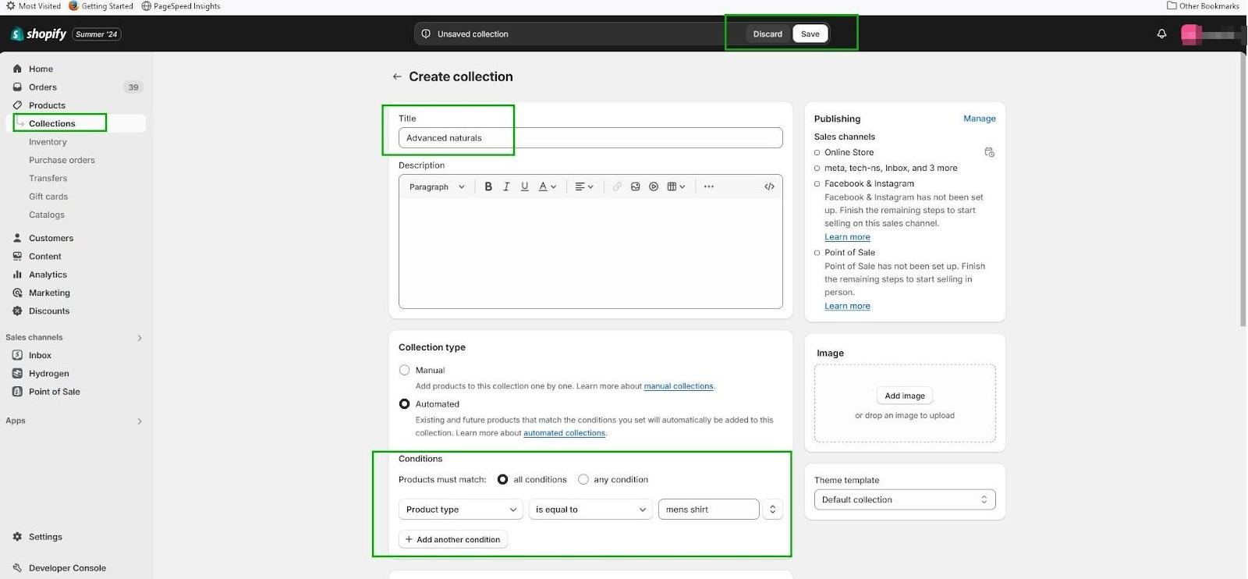
Task: Apply italic formatting in description toolbar
Action: (506, 186)
